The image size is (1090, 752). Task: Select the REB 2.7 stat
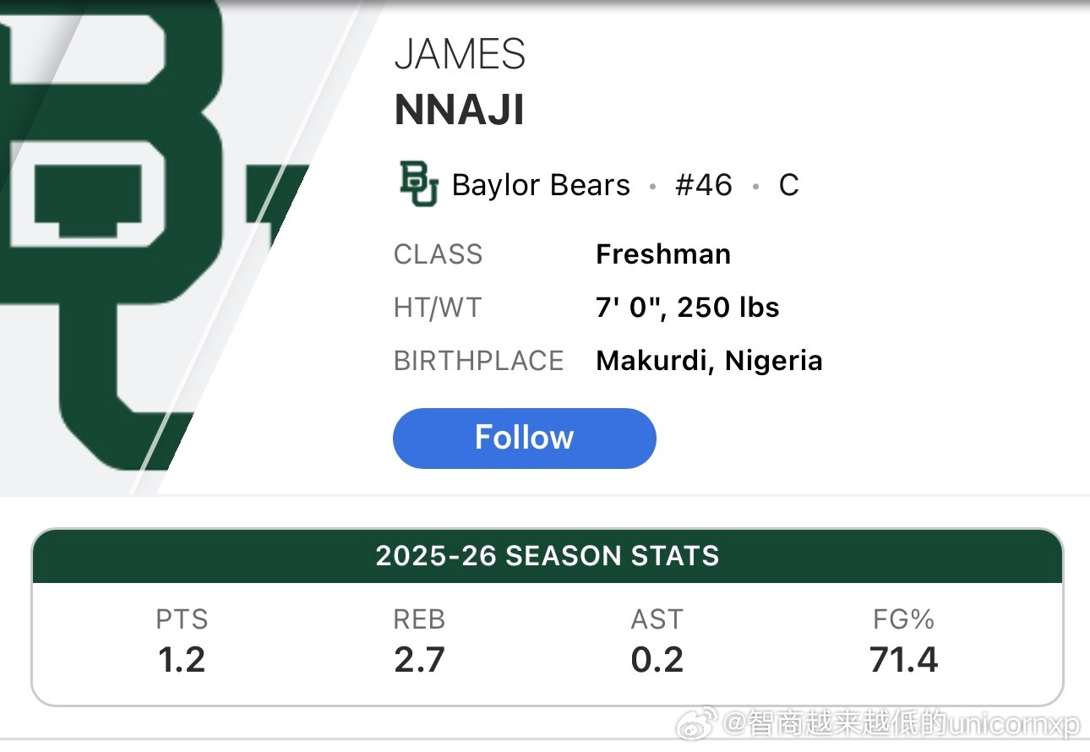point(419,643)
